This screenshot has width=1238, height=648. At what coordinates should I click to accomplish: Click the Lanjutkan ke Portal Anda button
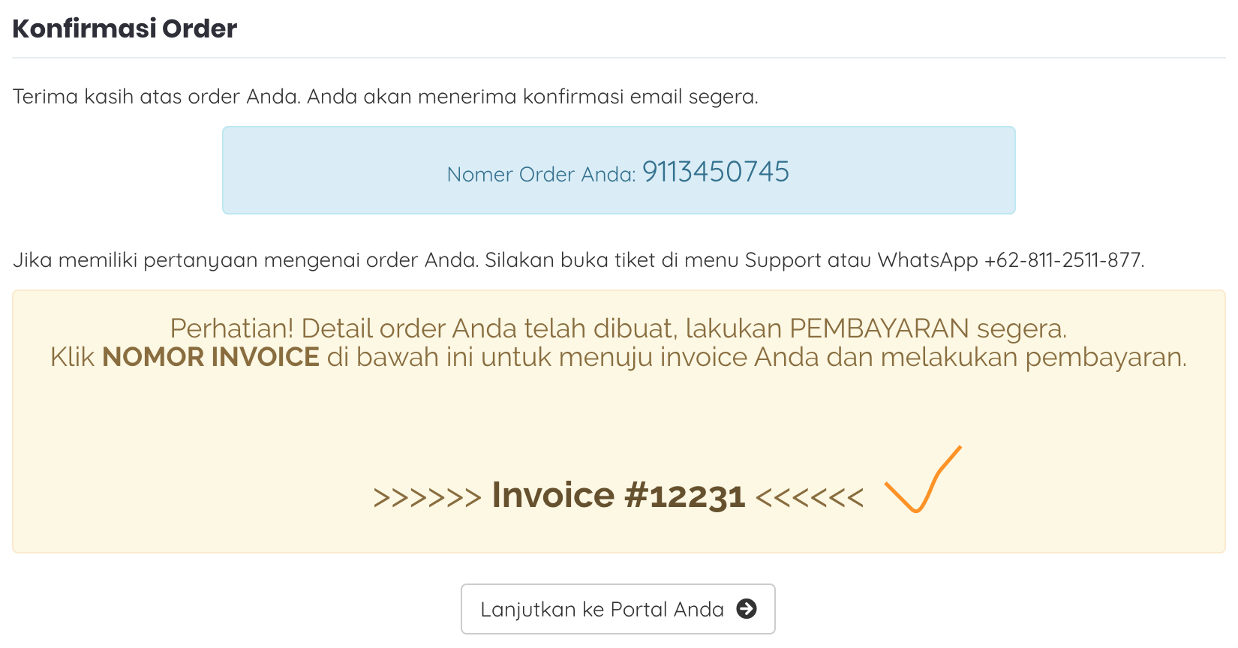click(618, 609)
